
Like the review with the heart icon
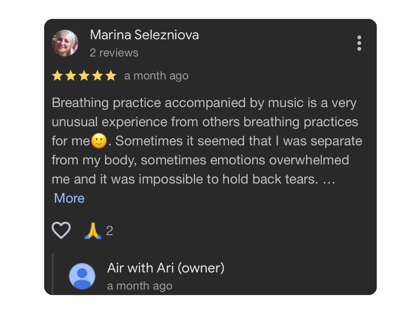[61, 231]
